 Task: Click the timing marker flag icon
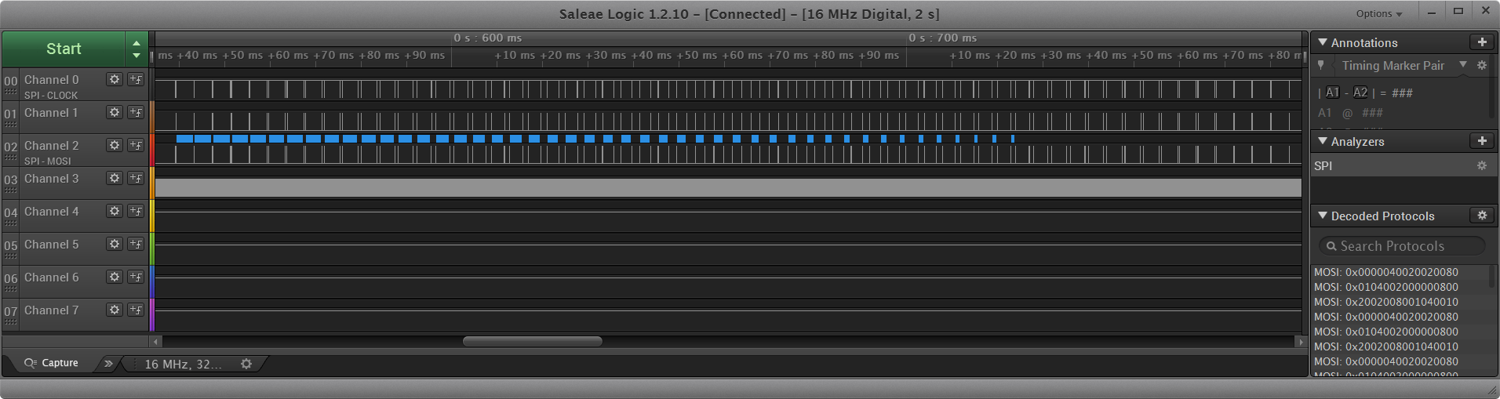point(1321,66)
